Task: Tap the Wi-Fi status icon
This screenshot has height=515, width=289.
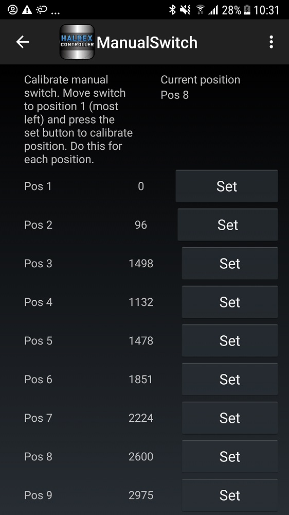Action: [200, 10]
